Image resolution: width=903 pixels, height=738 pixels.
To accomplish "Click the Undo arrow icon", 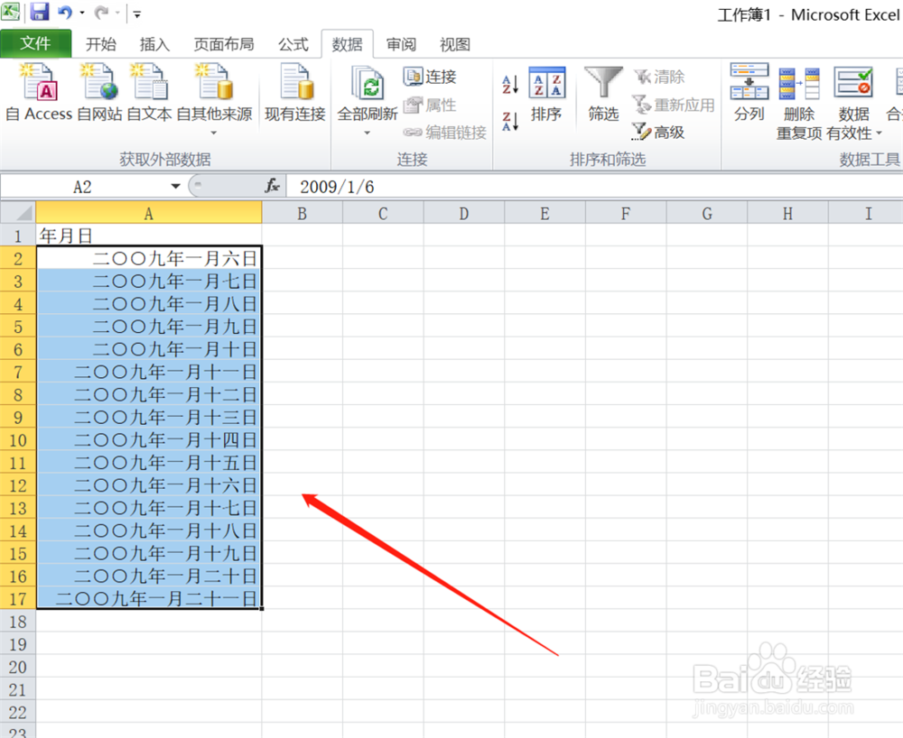I will coord(65,12).
